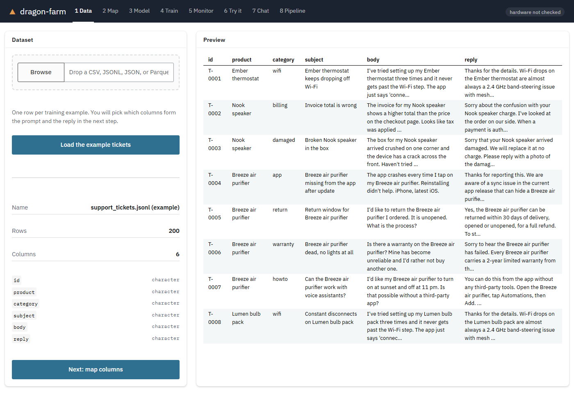
Task: Click the 'category' column name tag in Dataset
Action: [25, 304]
